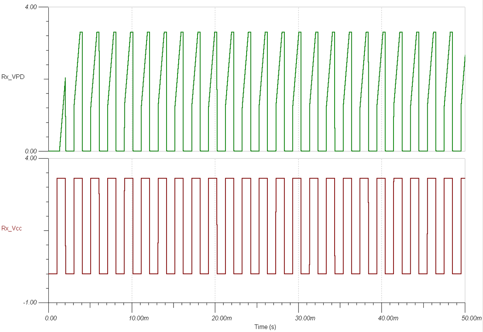Click the Time (s) axis title
The width and height of the screenshot is (483, 332).
264,326
